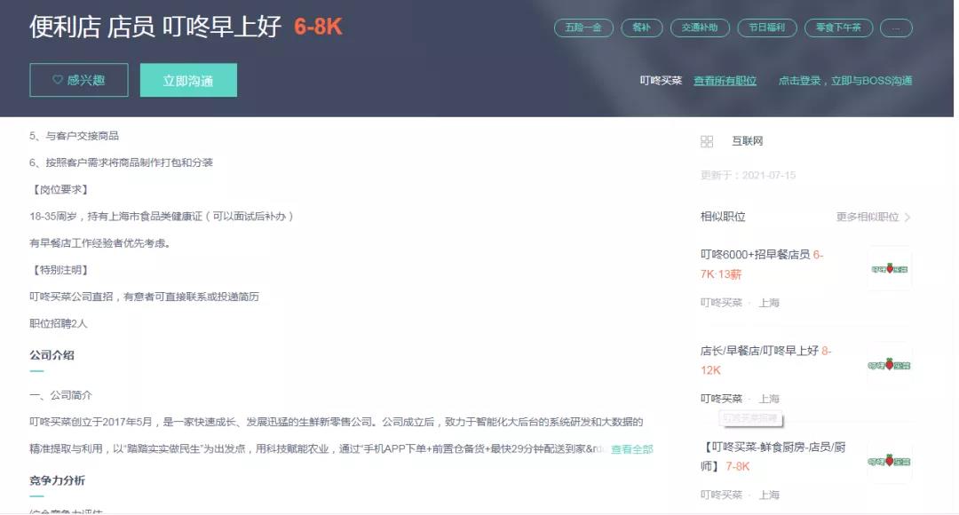Click the 零食下午茶 benefit tag
959x515 pixels.
[838, 28]
